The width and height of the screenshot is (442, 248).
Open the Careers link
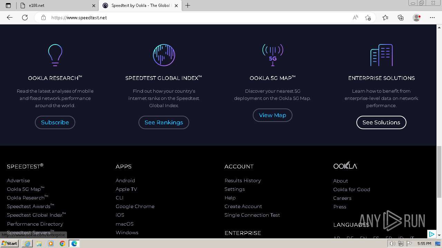(x=342, y=198)
